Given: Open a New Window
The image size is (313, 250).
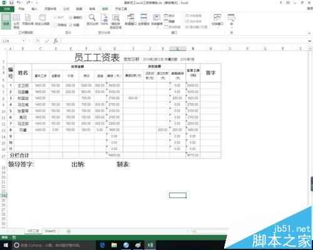Looking at the screenshot, I should 131,20.
